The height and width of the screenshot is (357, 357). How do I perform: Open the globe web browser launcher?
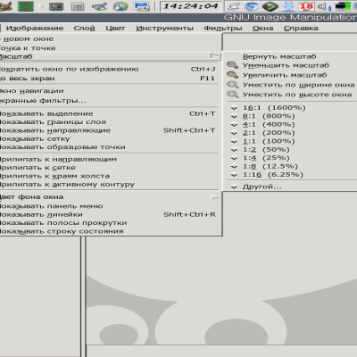pos(120,6)
